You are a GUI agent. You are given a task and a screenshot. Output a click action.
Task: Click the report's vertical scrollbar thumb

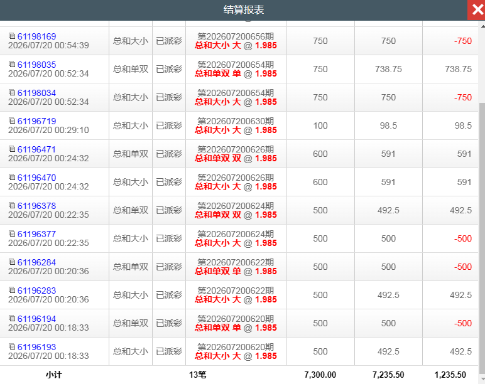(x=482, y=238)
